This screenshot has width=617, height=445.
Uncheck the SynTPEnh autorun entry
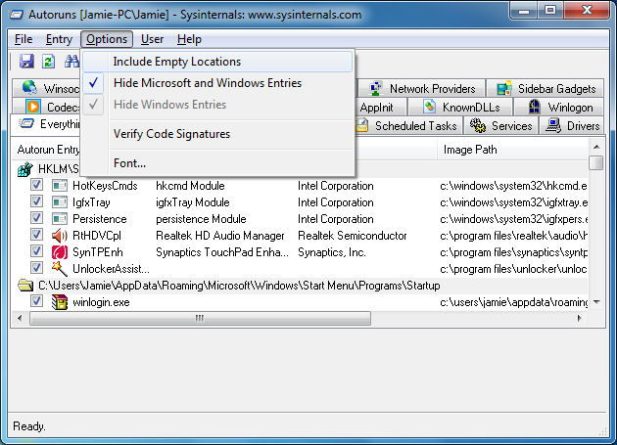point(36,251)
